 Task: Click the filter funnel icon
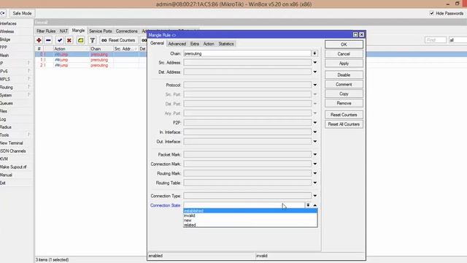click(93, 40)
